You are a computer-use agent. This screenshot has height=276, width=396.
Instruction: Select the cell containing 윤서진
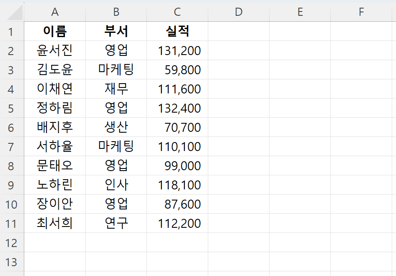click(x=55, y=50)
